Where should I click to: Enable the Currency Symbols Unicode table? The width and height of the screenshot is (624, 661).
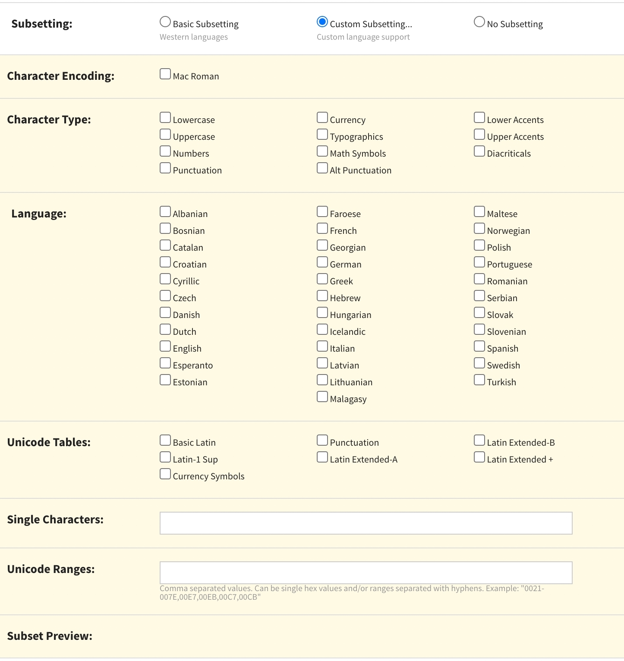pyautogui.click(x=165, y=474)
